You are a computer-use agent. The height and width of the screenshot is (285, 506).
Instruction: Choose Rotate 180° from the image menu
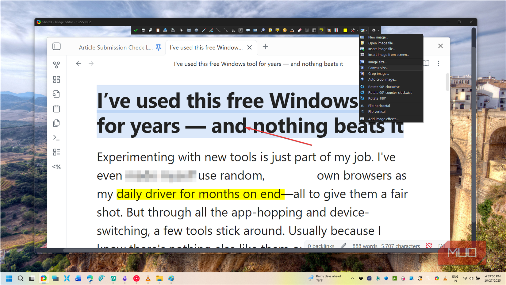[377, 98]
